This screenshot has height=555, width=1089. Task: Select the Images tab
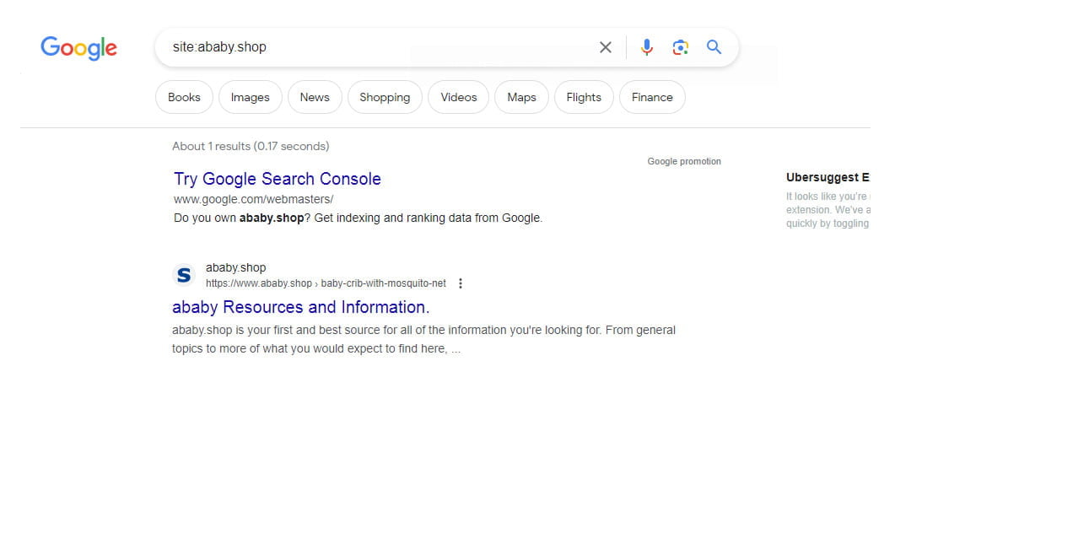pos(250,97)
